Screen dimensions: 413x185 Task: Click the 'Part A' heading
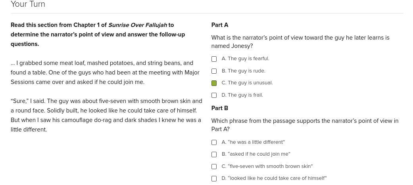coord(219,25)
